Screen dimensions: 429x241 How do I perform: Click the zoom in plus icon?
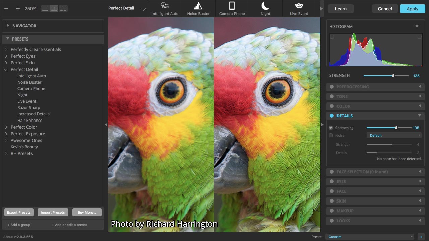coord(18,9)
